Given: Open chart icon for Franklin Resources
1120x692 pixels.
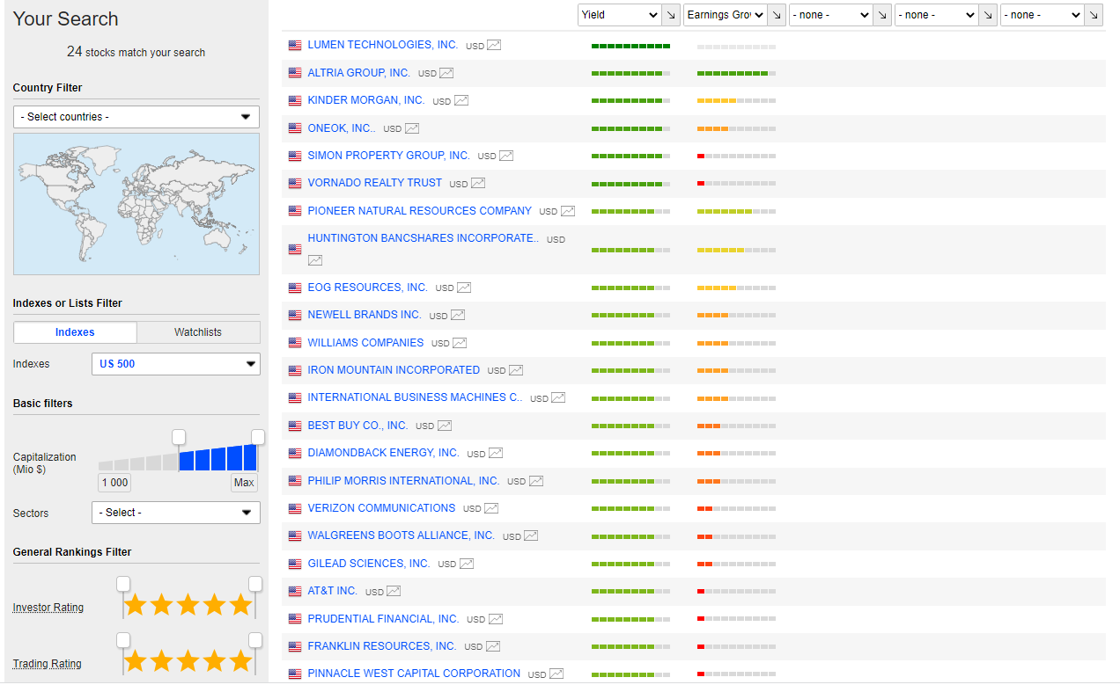Looking at the screenshot, I should pos(493,646).
